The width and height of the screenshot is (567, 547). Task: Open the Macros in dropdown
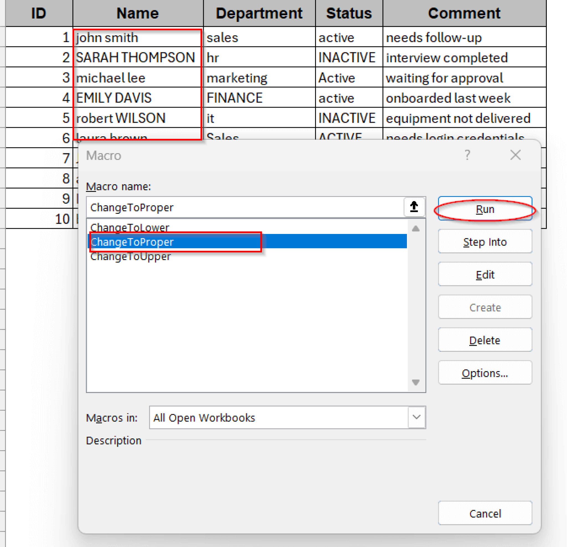coord(416,417)
